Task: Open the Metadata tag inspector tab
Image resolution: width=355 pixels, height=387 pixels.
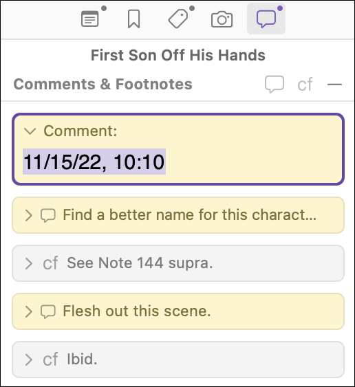Action: [178, 19]
